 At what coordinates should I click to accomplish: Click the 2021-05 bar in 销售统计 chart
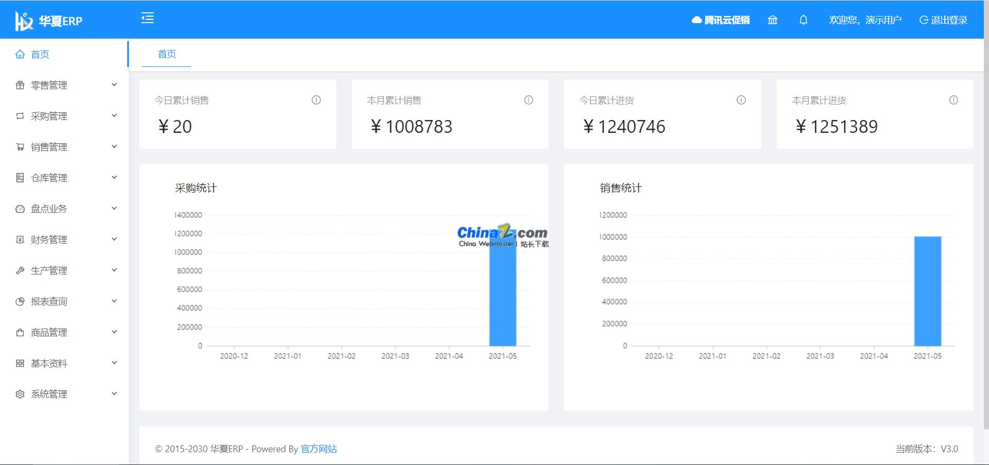pos(928,291)
